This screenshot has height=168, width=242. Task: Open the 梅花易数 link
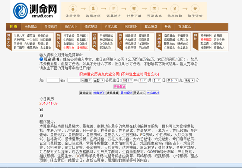pyautogui.click(x=32, y=47)
